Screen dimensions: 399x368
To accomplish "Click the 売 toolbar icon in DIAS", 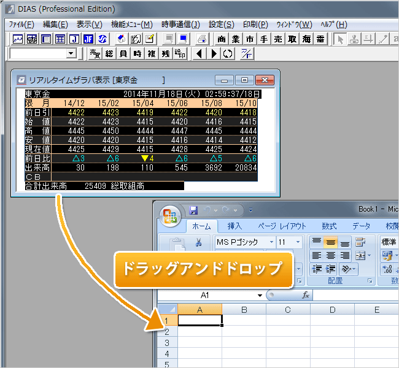I will click(278, 39).
